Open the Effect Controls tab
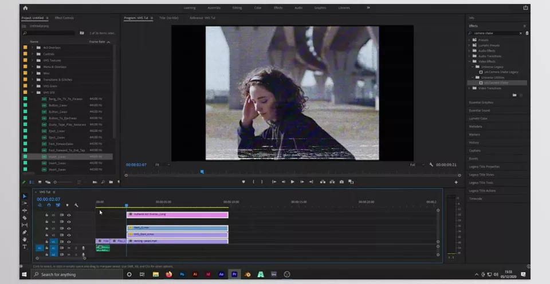 64,18
